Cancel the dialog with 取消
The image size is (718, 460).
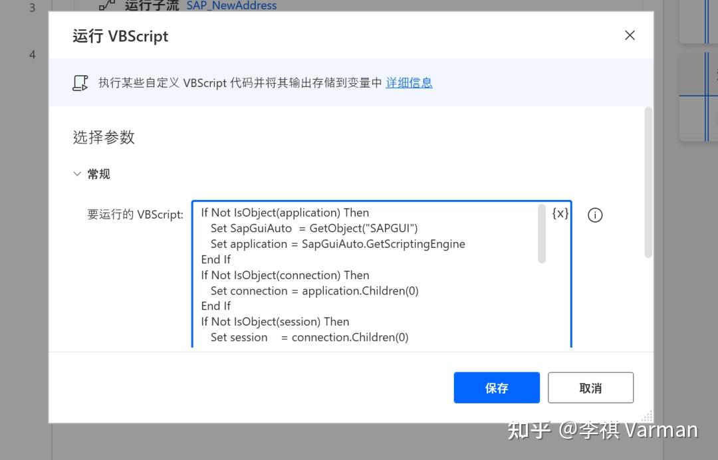click(590, 388)
